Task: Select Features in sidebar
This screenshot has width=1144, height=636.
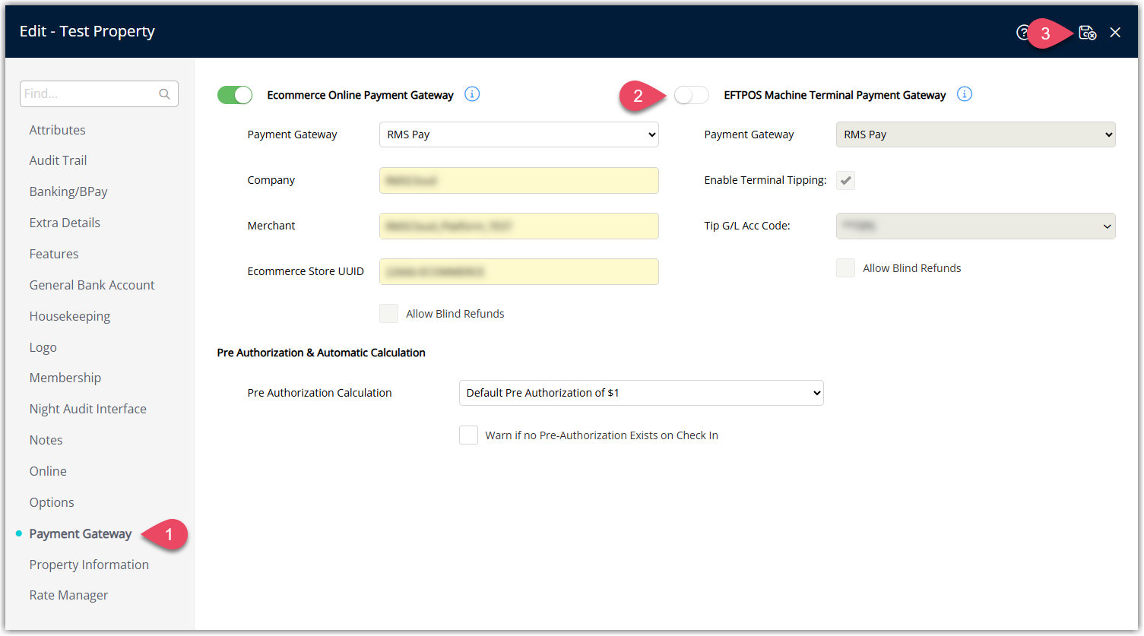Action: [x=54, y=254]
